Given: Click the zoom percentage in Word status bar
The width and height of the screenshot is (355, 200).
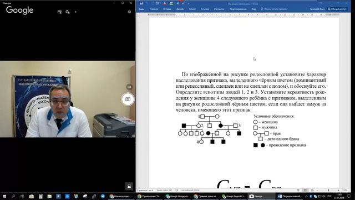Looking at the screenshot, I should click(345, 190).
